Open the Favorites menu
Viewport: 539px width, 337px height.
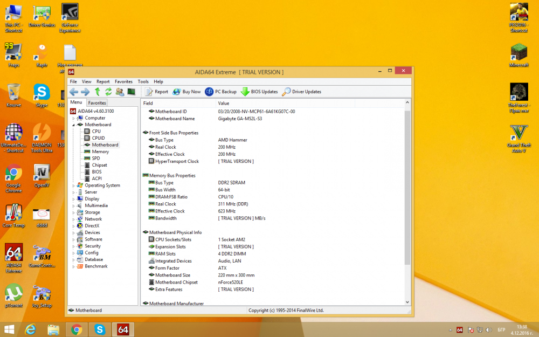pyautogui.click(x=124, y=81)
